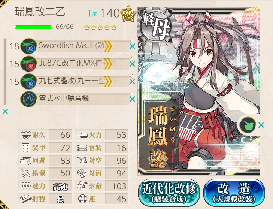
Task: Click the 瑞鳳 ship card artwork
Action: point(198,91)
